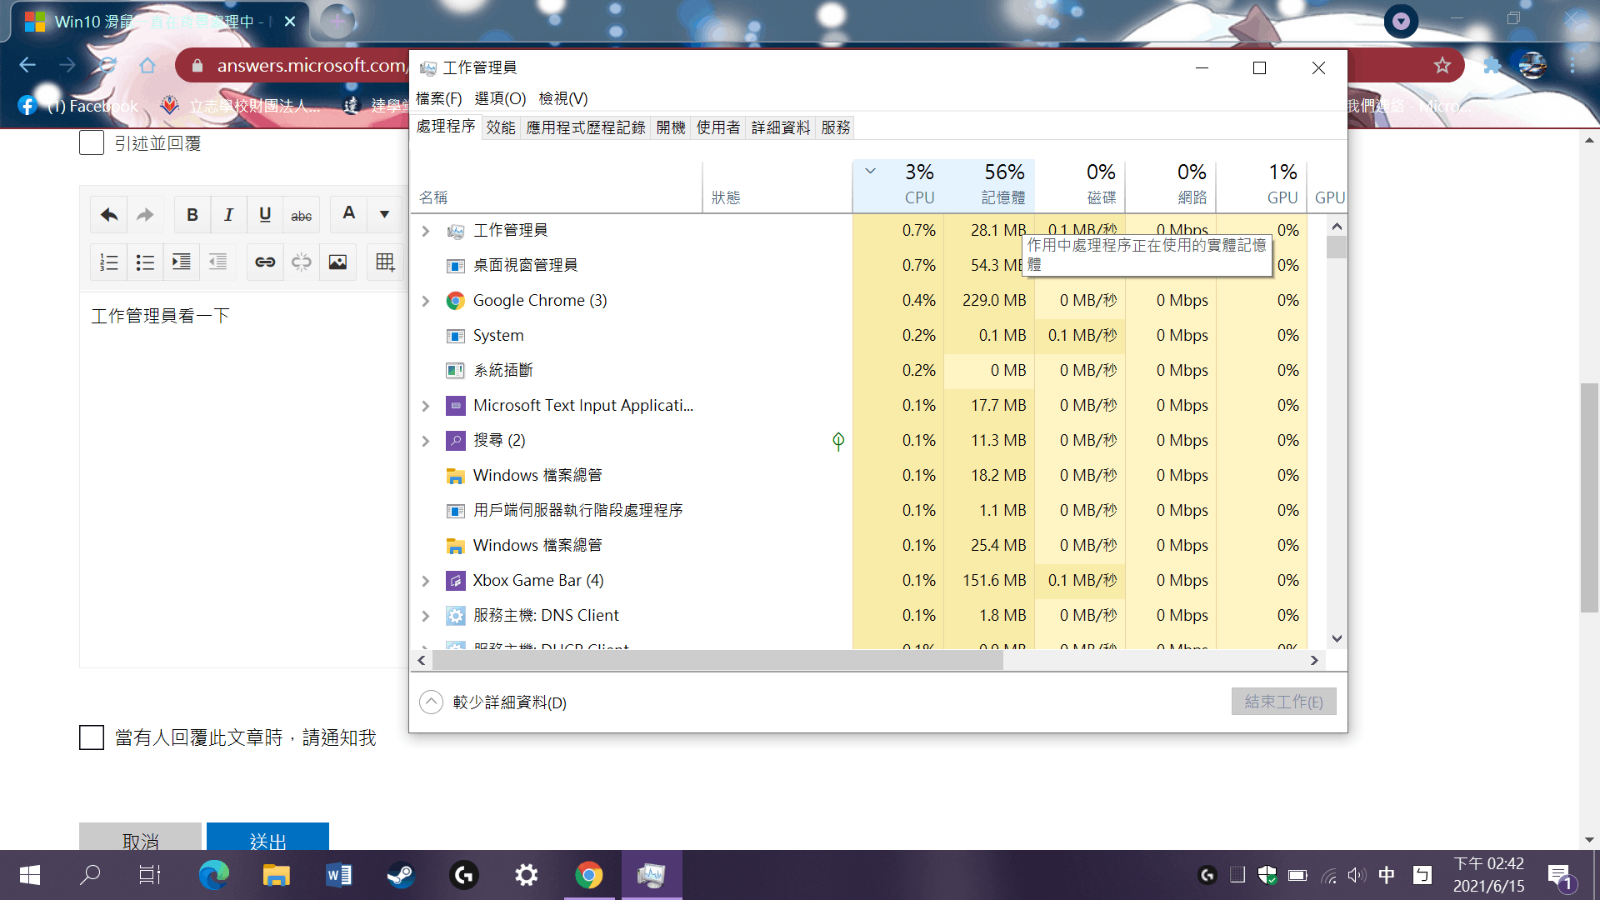Click the undo arrow in the editor toolbar
1600x900 pixels.
click(109, 215)
